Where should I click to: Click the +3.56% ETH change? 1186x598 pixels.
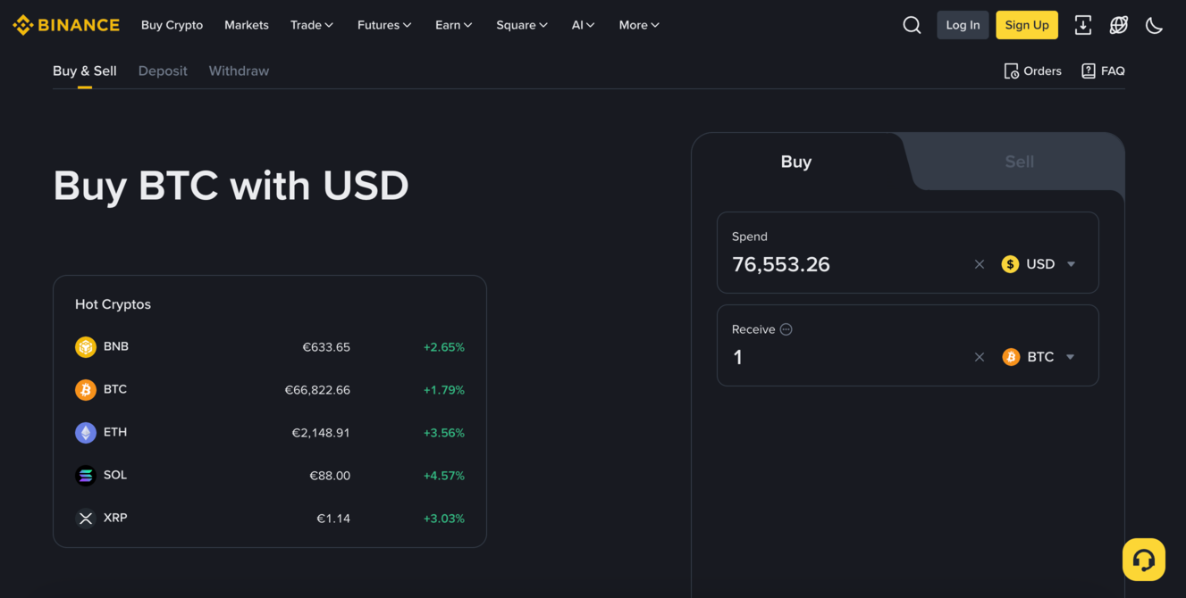tap(444, 433)
